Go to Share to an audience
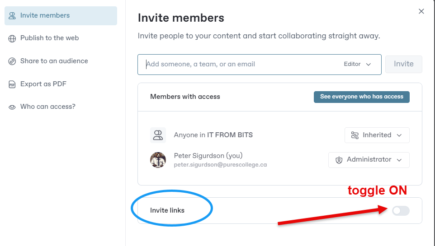This screenshot has width=435, height=246. click(x=54, y=61)
